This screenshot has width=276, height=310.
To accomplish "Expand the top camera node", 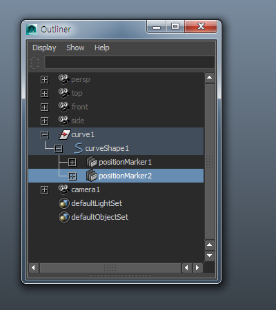I will 45,94.
